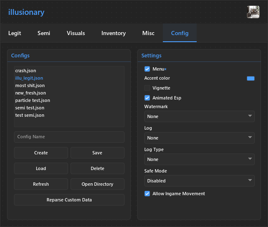Open the Log Type dropdown
The height and width of the screenshot is (227, 268).
[x=200, y=159]
